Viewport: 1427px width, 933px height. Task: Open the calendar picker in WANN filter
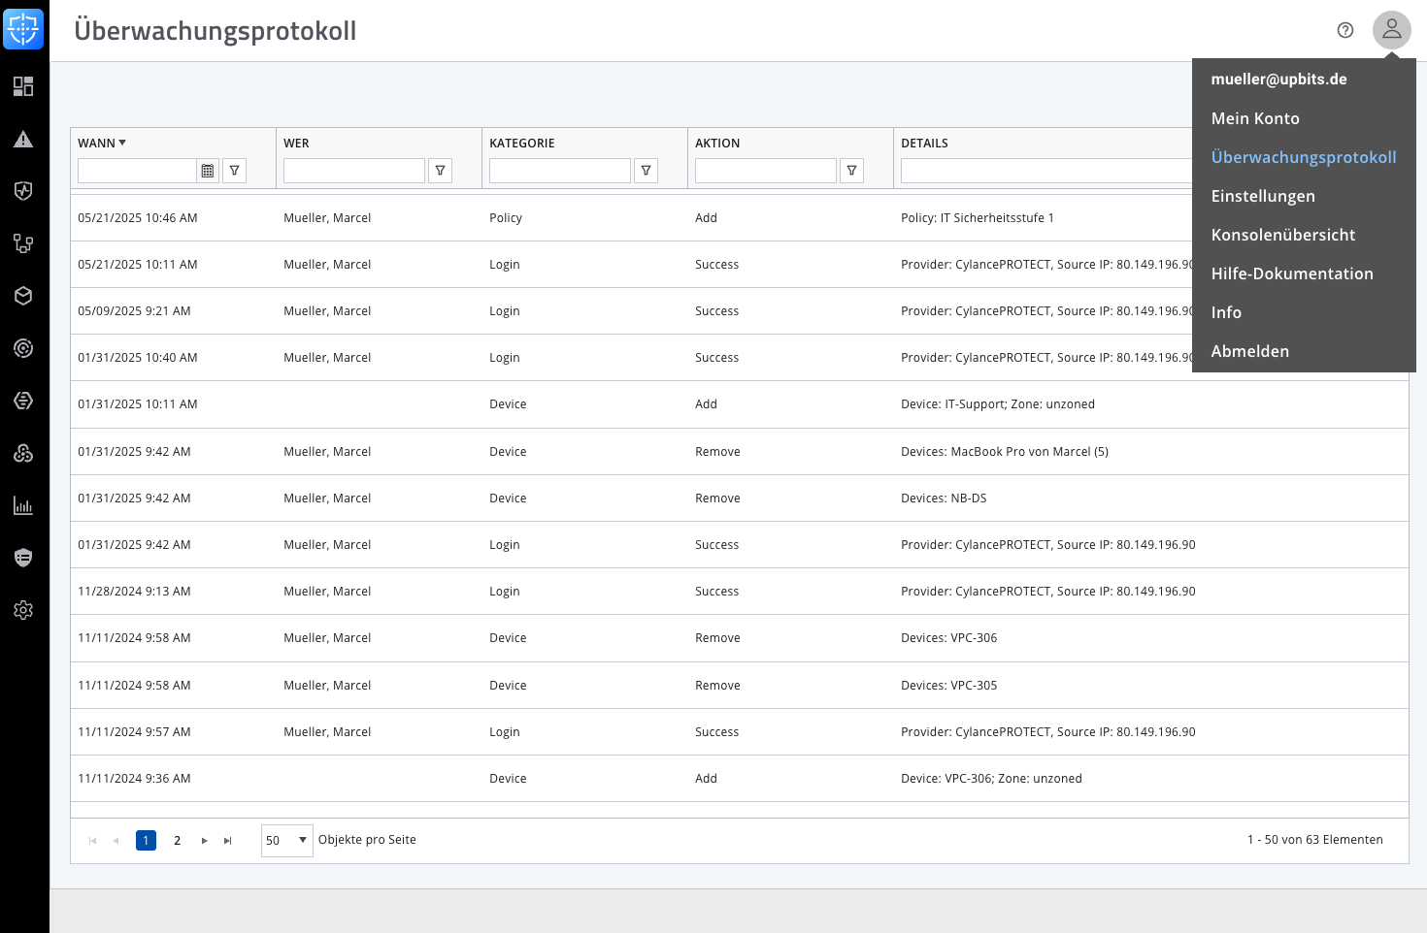(208, 171)
